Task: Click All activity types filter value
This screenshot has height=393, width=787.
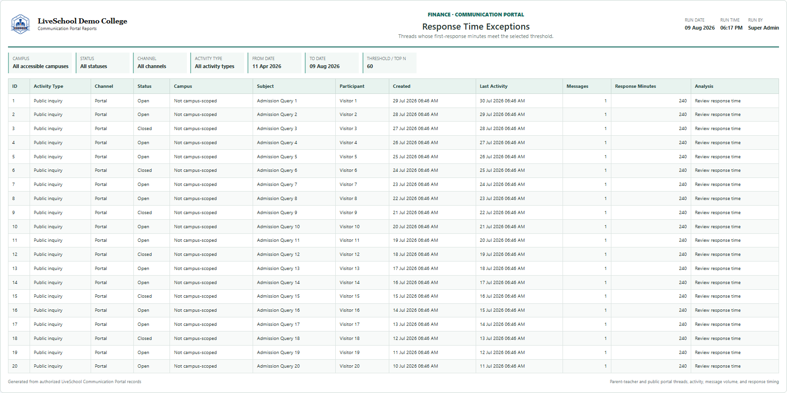Action: coord(215,66)
